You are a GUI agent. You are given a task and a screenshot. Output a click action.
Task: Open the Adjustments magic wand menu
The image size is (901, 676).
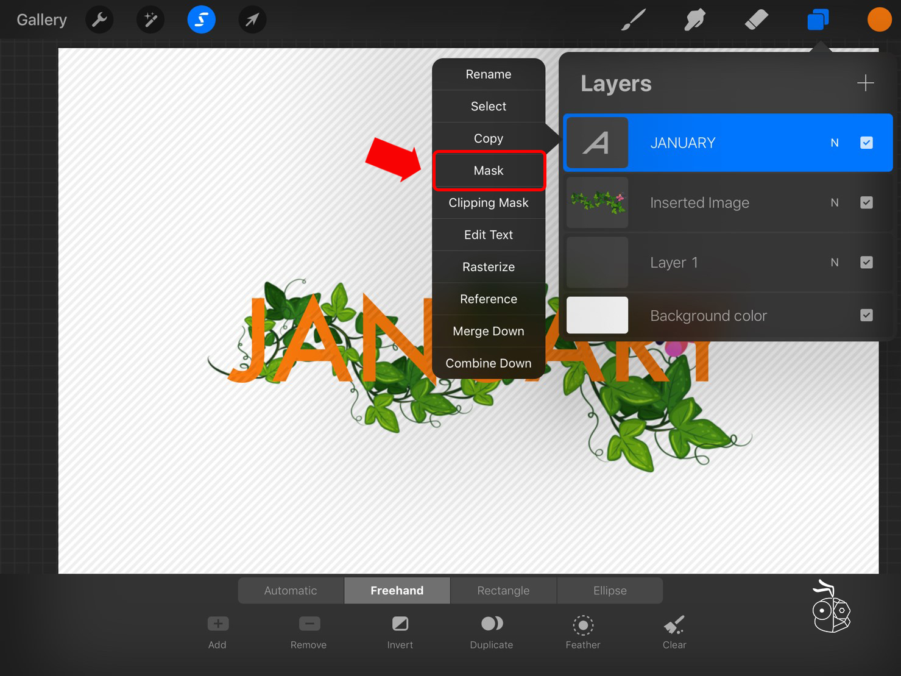tap(150, 20)
